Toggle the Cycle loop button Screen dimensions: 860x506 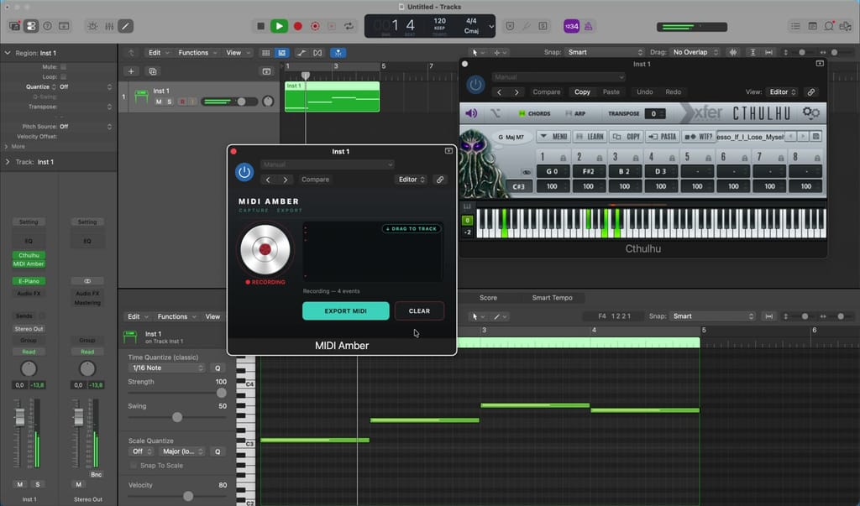(349, 26)
